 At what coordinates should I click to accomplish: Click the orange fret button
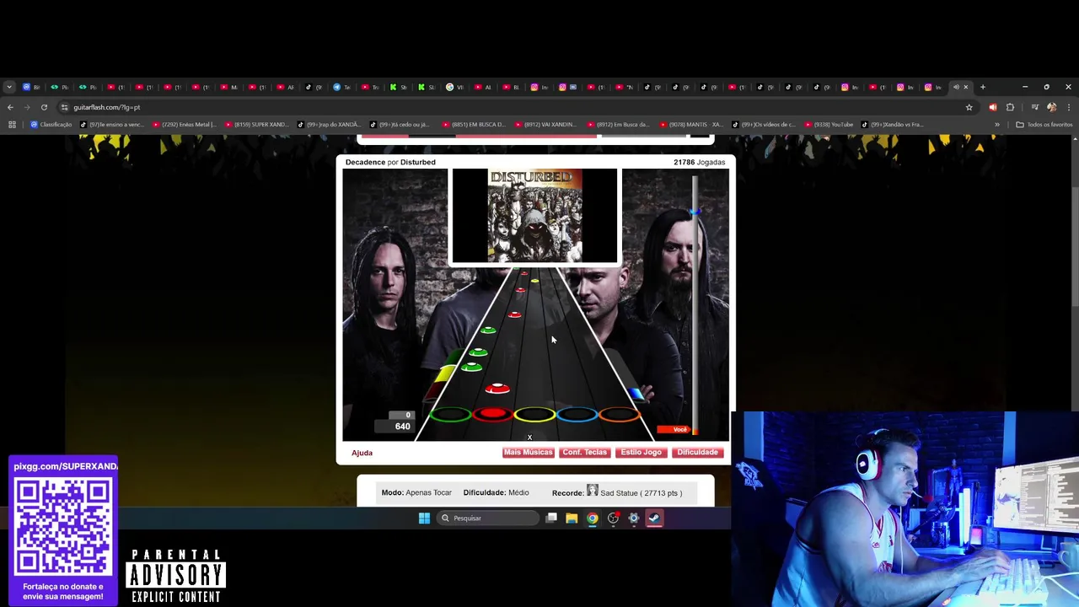(x=619, y=414)
